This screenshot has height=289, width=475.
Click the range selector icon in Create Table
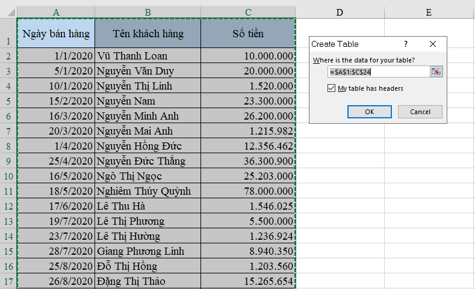pyautogui.click(x=436, y=71)
